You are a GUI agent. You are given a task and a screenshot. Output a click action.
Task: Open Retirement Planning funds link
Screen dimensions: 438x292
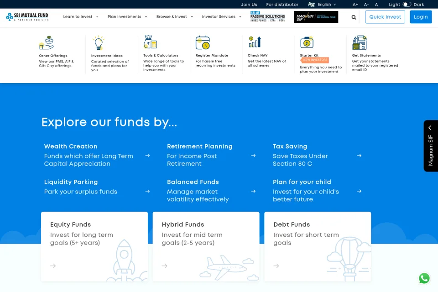pyautogui.click(x=200, y=146)
